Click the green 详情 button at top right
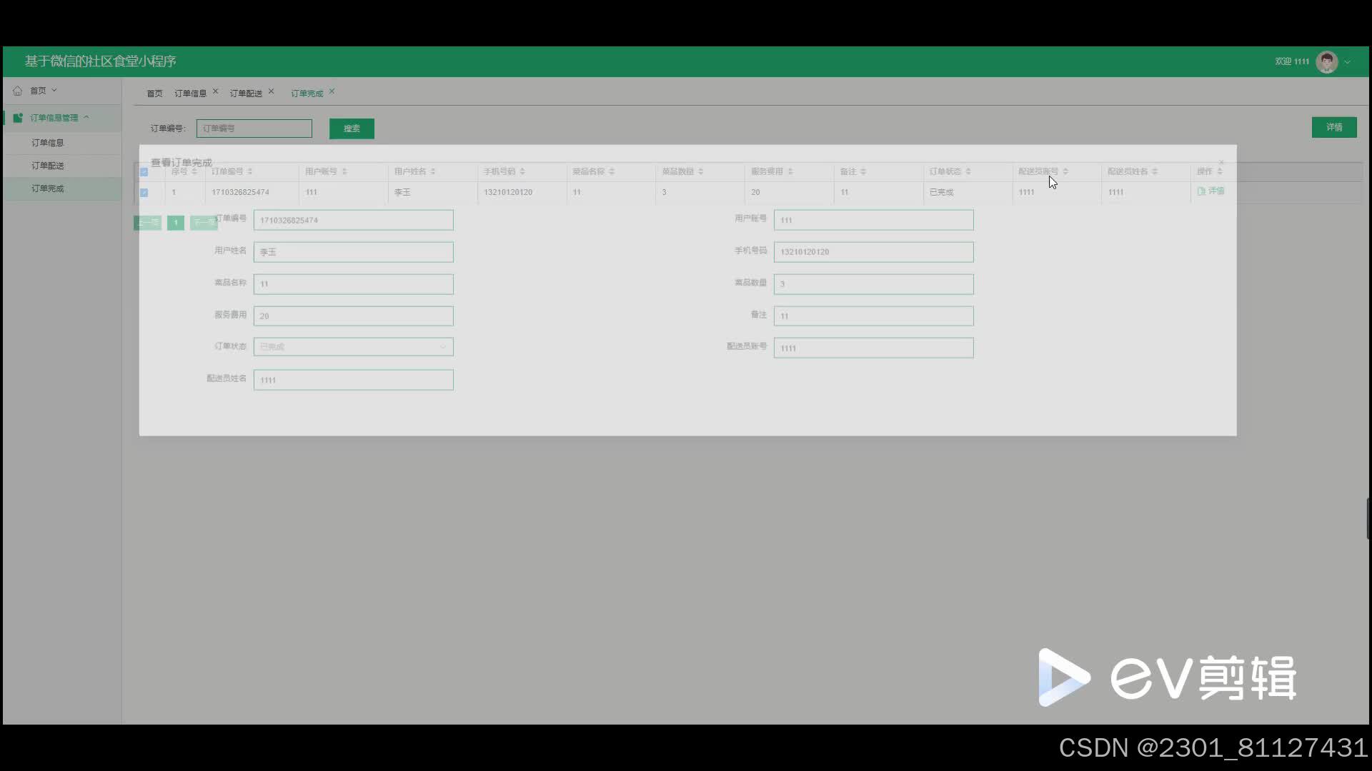1372x771 pixels. point(1333,127)
